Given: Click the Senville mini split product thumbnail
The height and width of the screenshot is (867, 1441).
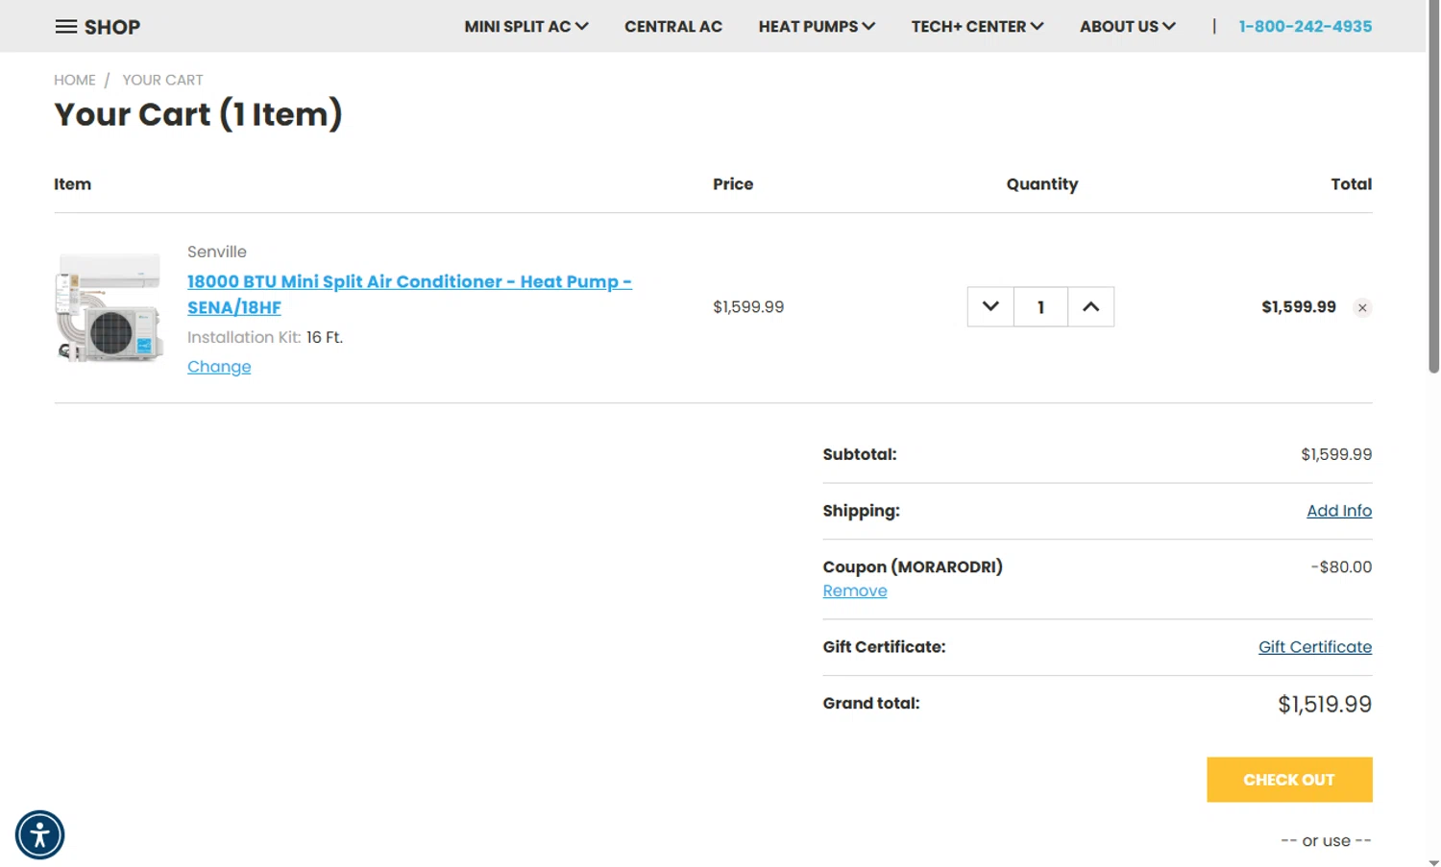Looking at the screenshot, I should pos(110,307).
